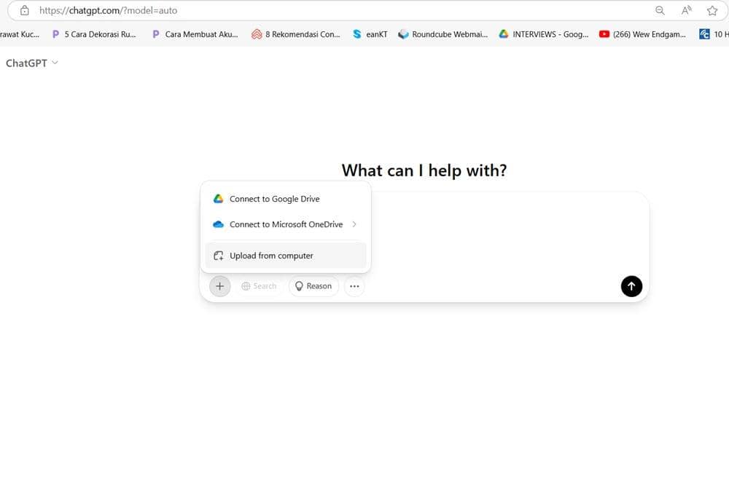
Task: Open the three-dot more tools menu
Action: click(354, 286)
